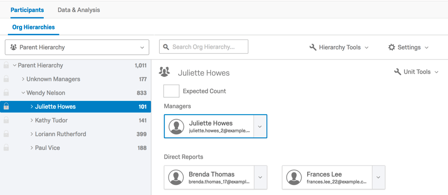
Task: Click the Juliette Howes unit heading
Action: point(204,73)
